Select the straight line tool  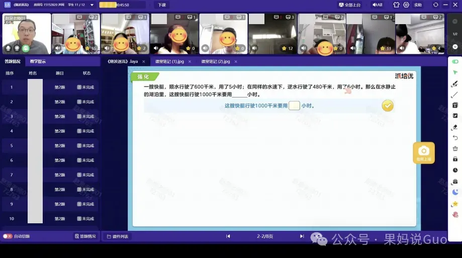coord(454,95)
